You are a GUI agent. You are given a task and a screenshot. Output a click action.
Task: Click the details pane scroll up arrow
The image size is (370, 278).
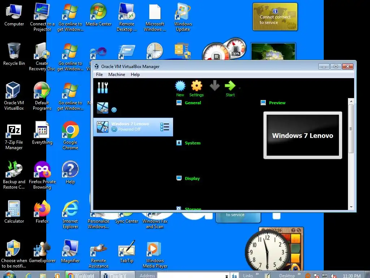point(351,101)
